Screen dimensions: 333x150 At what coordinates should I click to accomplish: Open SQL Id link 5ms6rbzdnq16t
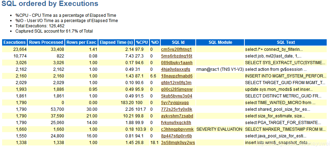pos(177,56)
